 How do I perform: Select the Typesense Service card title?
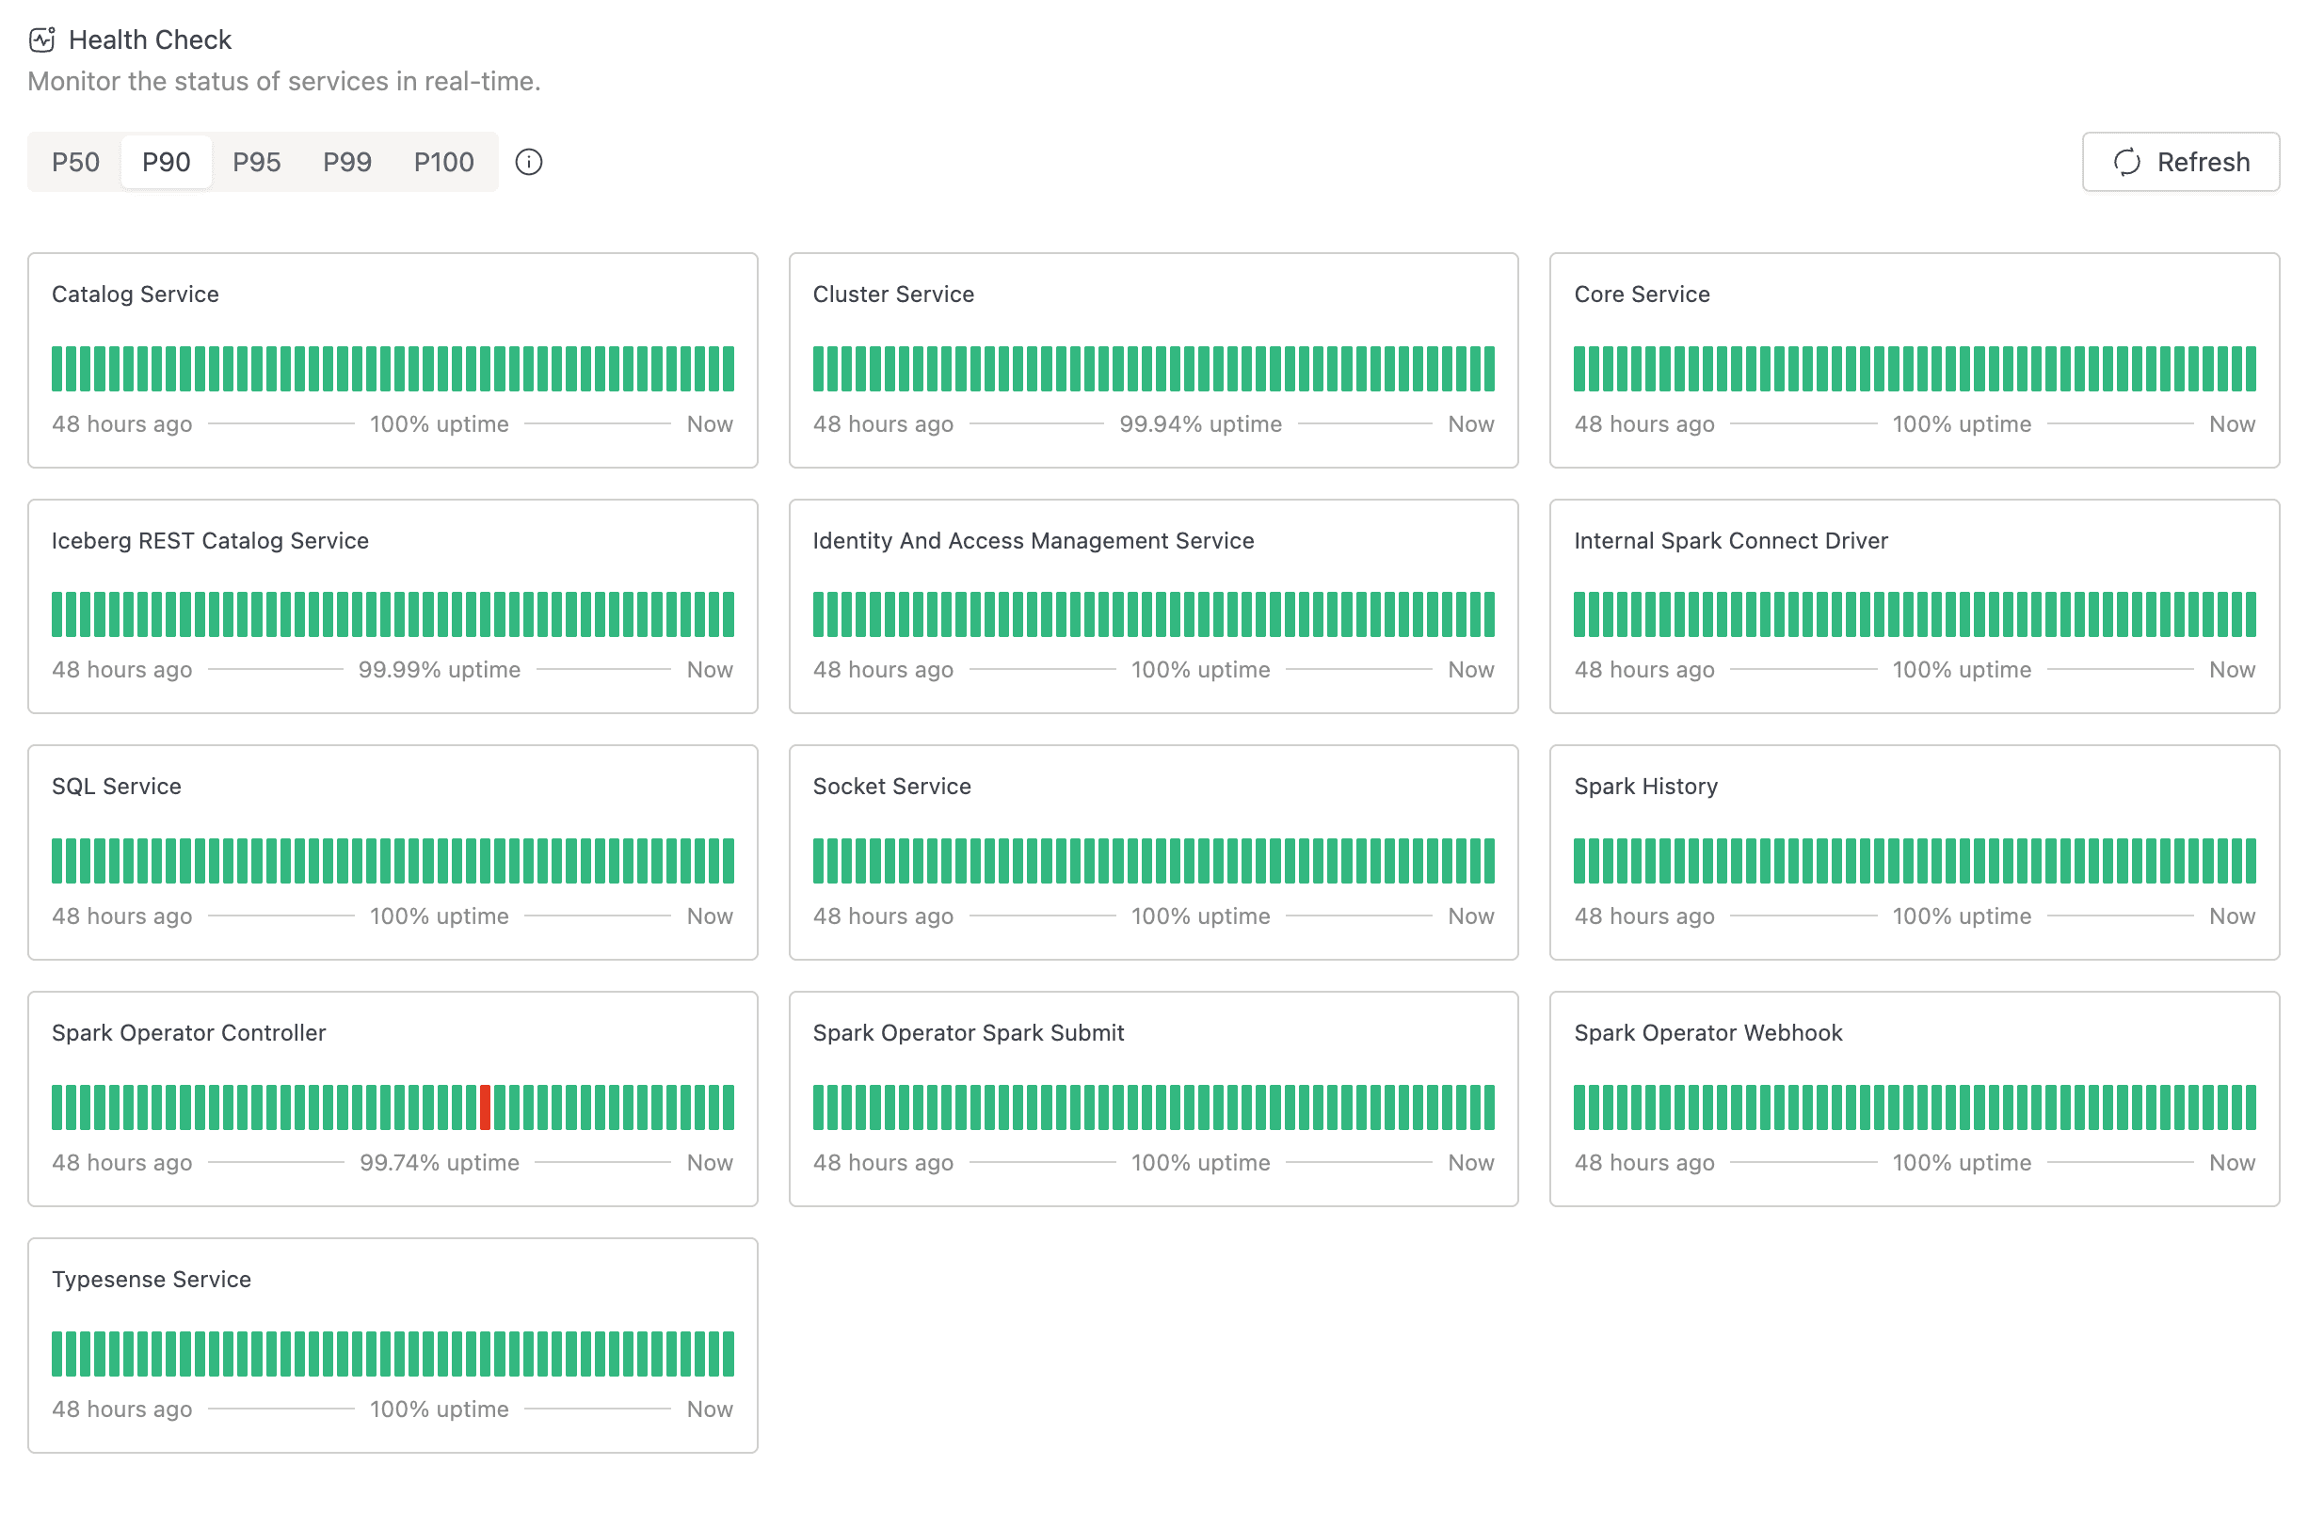click(x=152, y=1279)
